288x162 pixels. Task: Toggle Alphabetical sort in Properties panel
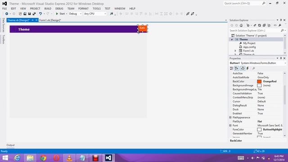click(x=237, y=68)
